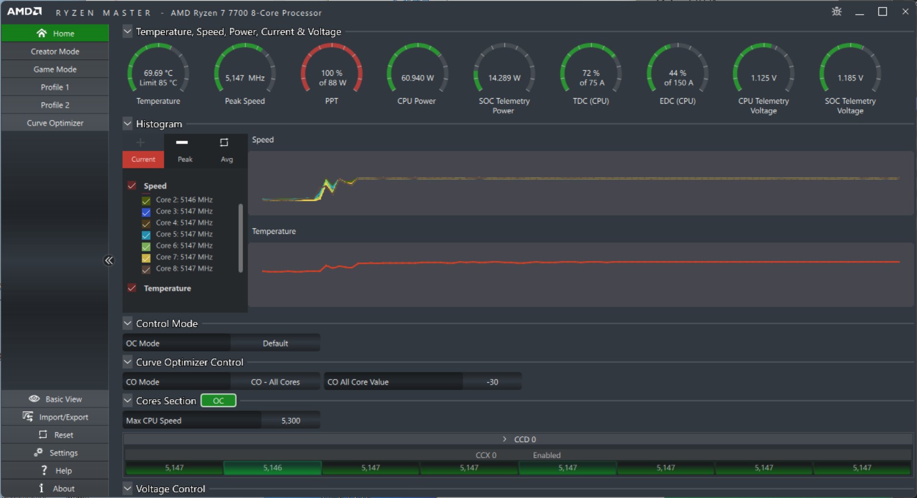This screenshot has width=917, height=498.
Task: Collapse the Cores Section chevron
Action: 128,400
